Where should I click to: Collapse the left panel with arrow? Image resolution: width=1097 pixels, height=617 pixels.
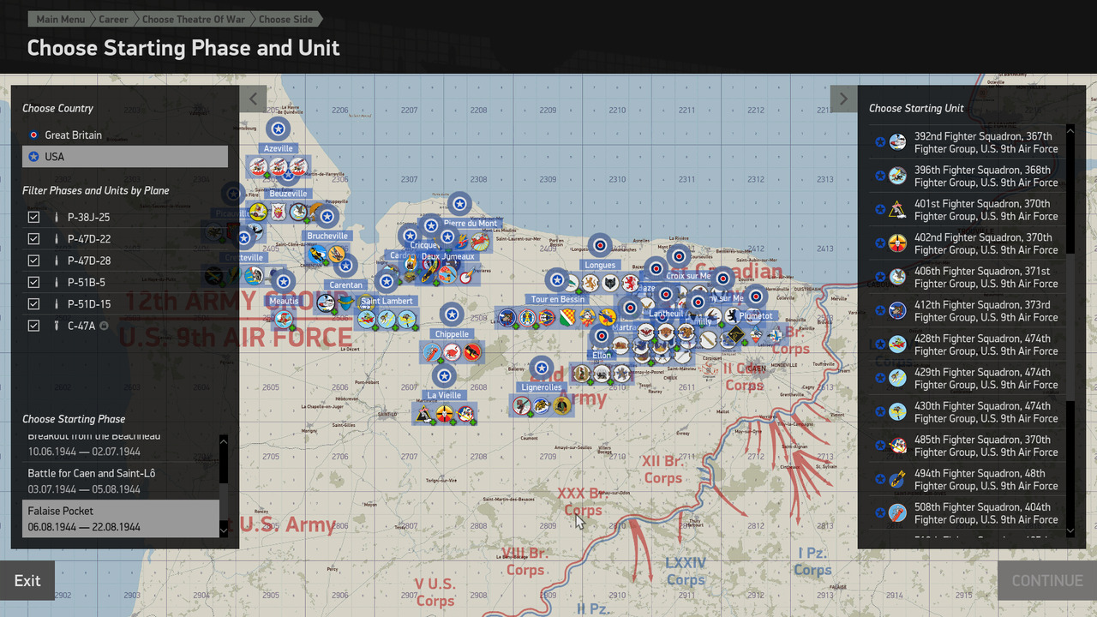[x=253, y=99]
